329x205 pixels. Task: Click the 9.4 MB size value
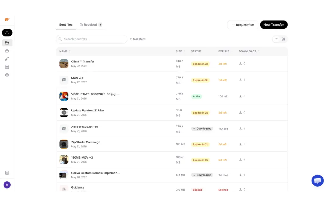(x=181, y=175)
